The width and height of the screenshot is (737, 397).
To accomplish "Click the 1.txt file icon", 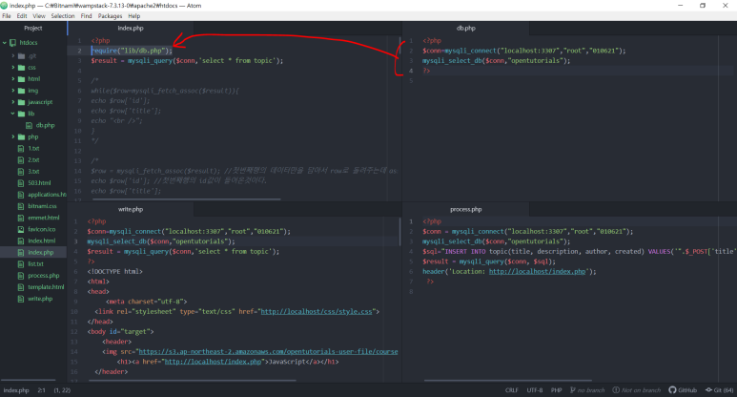I will 21,149.
